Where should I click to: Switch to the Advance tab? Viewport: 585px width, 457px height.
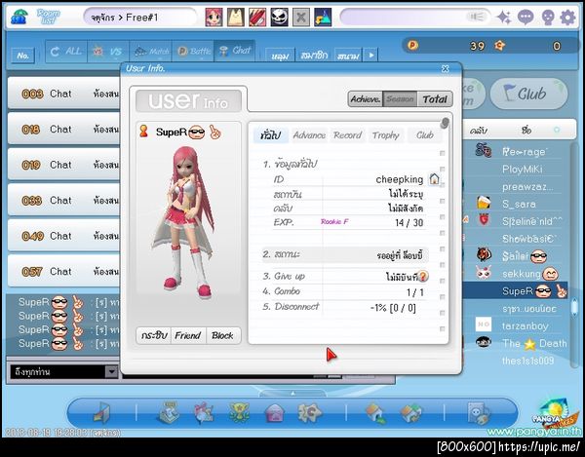point(309,135)
